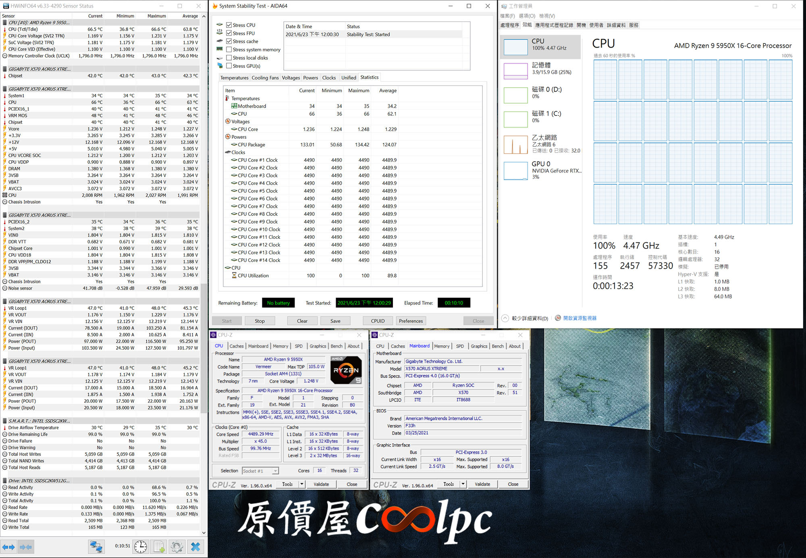Open Preferences button in AIDA64
This screenshot has width=806, height=558.
coord(411,321)
